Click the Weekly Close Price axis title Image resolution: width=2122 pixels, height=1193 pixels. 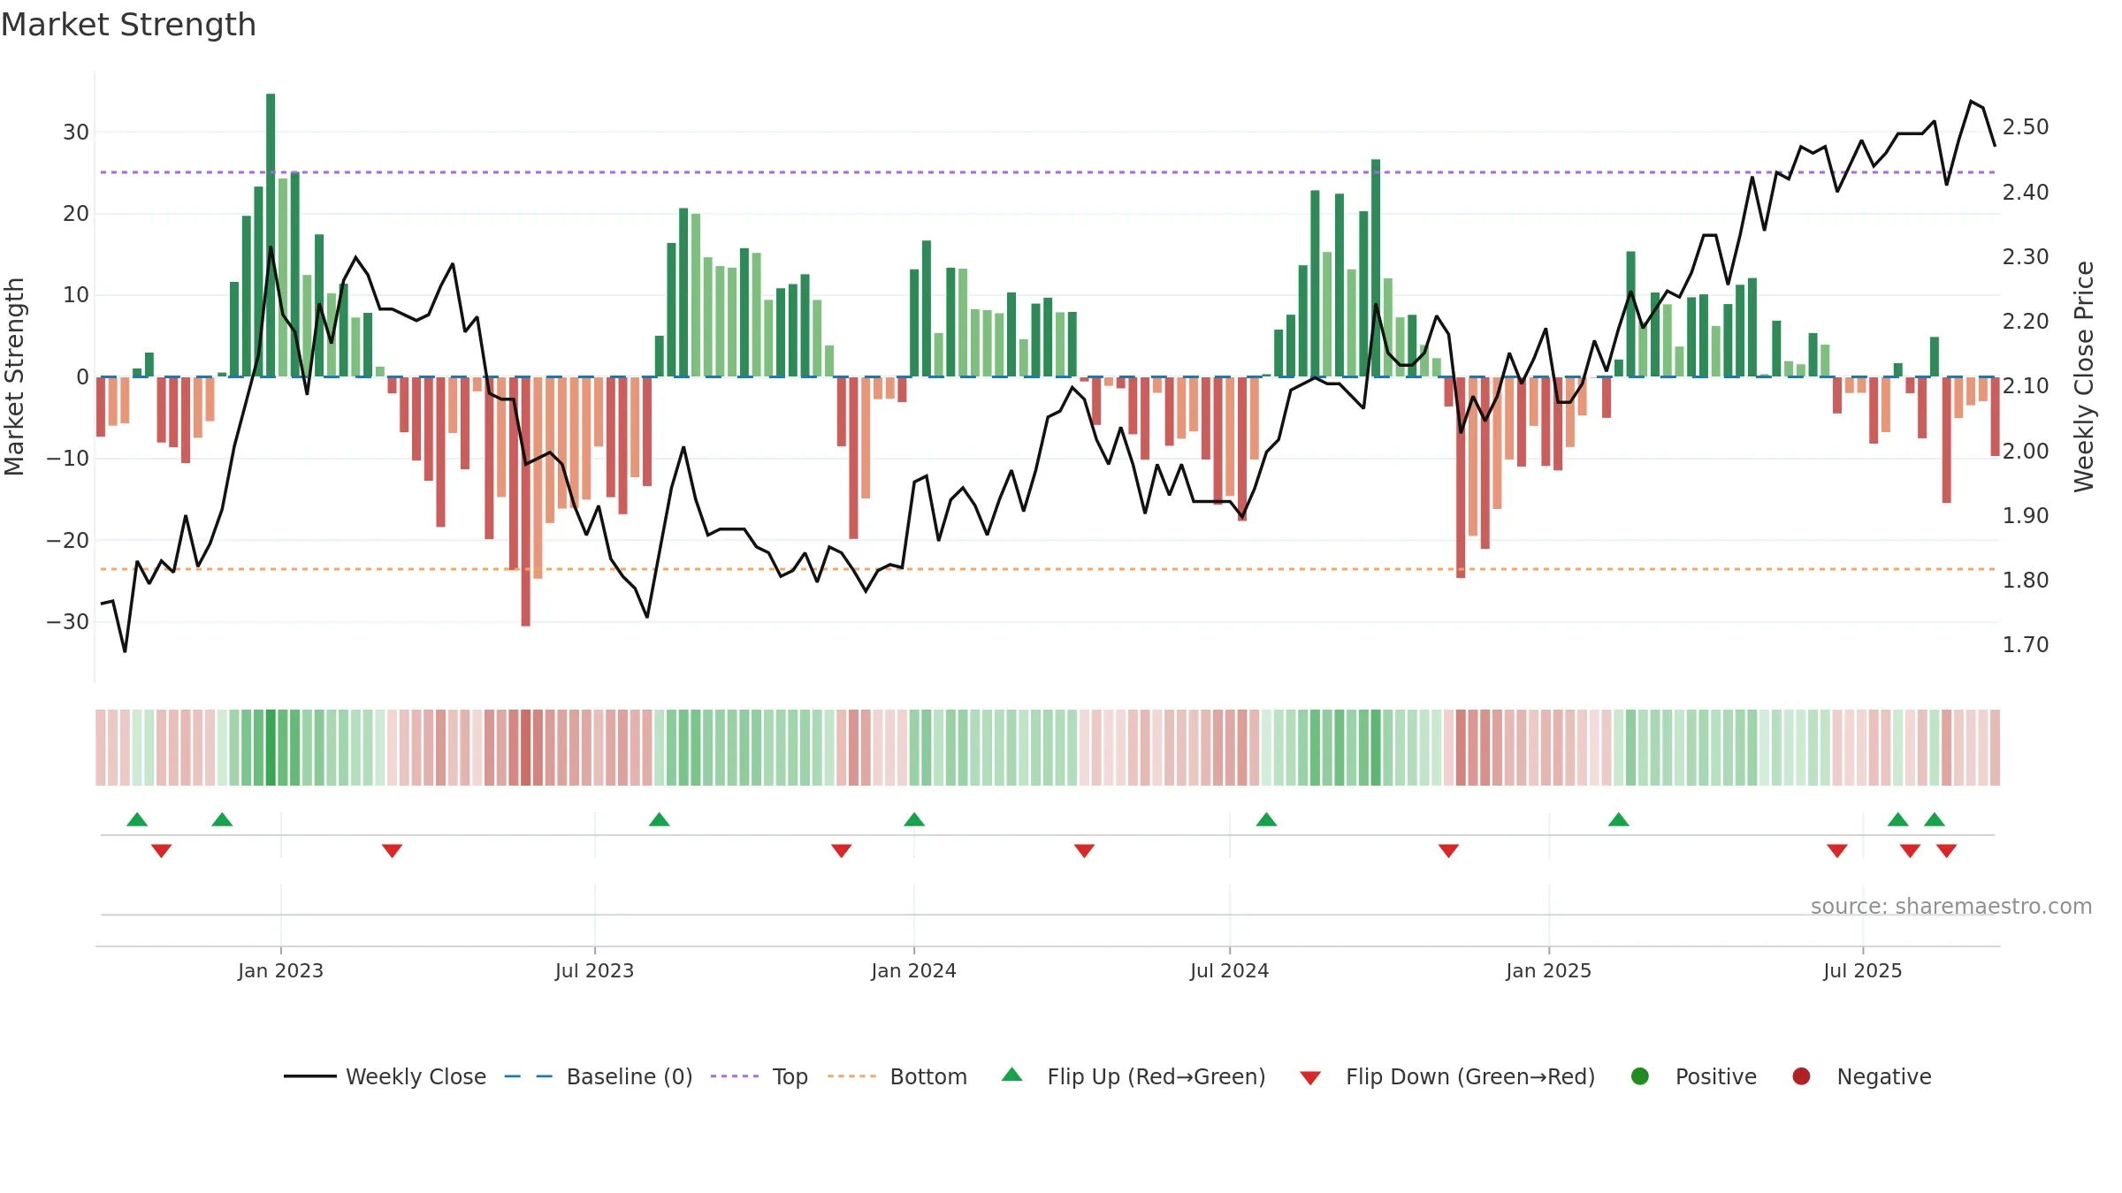coord(2084,376)
